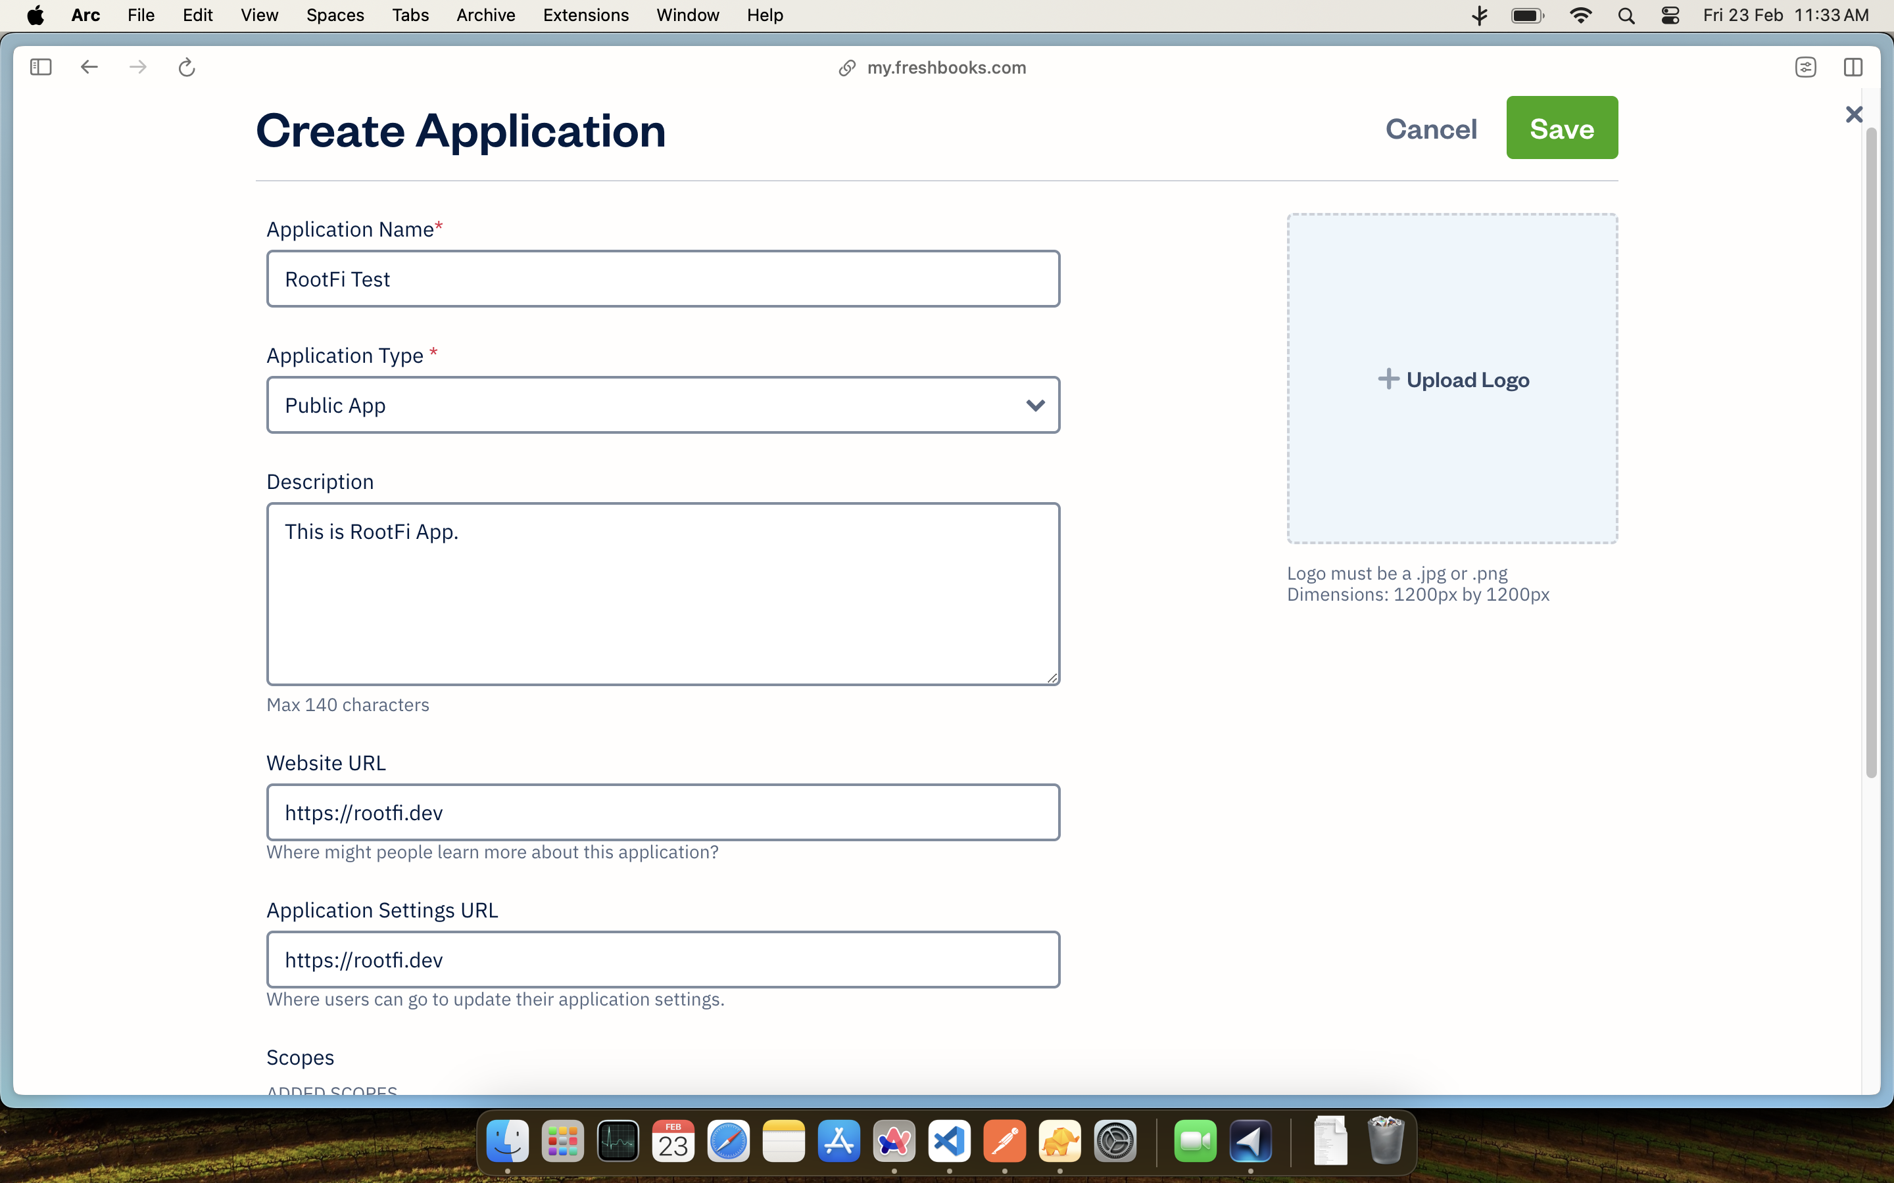Screen dimensions: 1894x1183
Task: Open Postman from the dock
Action: click(1004, 1142)
